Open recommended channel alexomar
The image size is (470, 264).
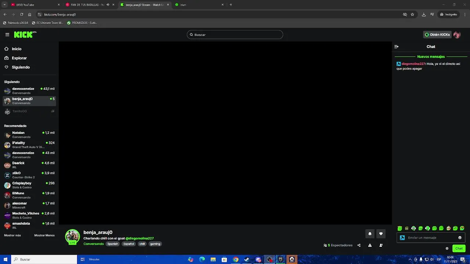point(29,205)
